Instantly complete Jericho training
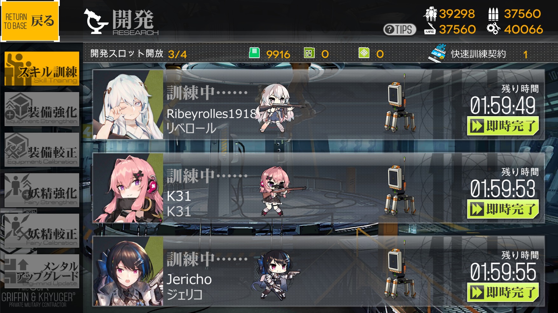Viewport: 558px width, 313px height. (x=503, y=292)
